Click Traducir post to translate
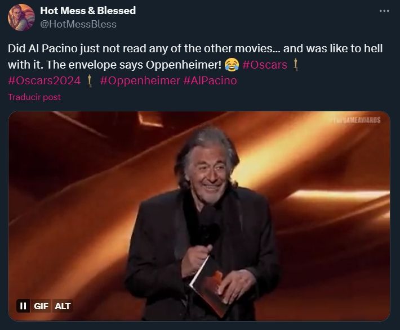This screenshot has width=400, height=330. pyautogui.click(x=34, y=97)
